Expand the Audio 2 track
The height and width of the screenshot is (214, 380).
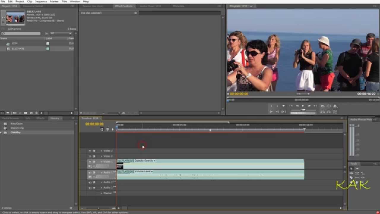pos(101,182)
